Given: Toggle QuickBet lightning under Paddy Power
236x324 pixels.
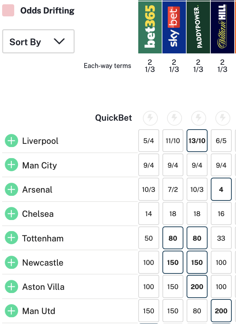Looking at the screenshot, I should (x=198, y=118).
